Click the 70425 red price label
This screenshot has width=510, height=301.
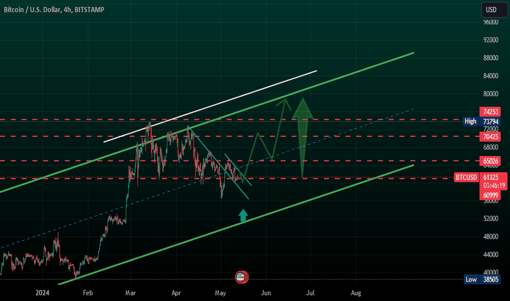click(x=490, y=136)
